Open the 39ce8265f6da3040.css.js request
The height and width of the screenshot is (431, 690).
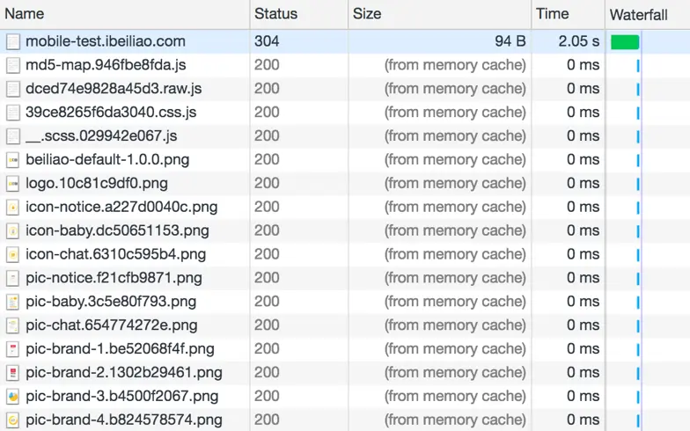(x=111, y=113)
